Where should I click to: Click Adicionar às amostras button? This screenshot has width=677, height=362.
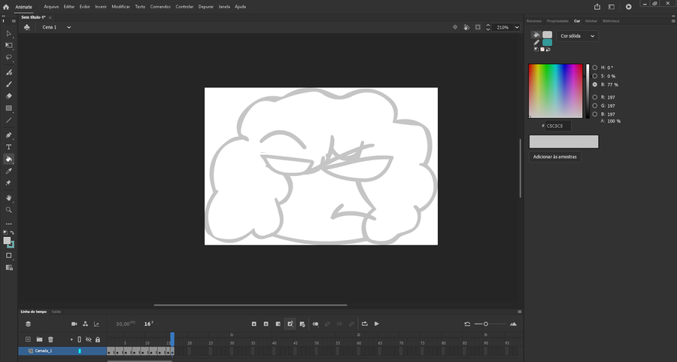(555, 157)
